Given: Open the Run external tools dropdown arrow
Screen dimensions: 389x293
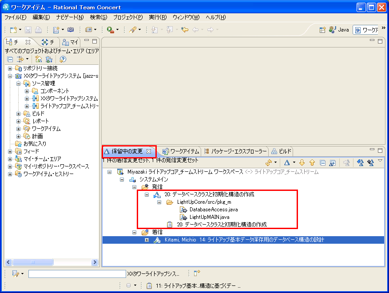Looking at the screenshot, I should [117, 30].
